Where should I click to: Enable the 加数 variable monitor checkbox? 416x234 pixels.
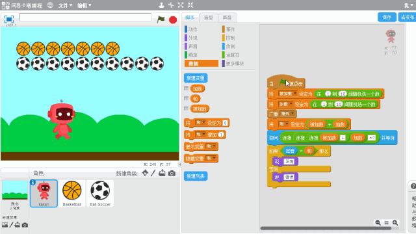point(187,88)
